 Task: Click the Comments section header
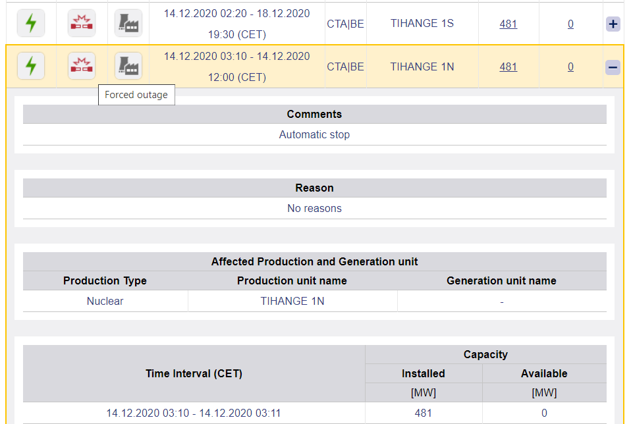click(x=314, y=115)
